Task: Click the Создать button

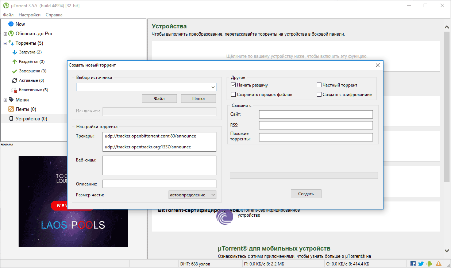Action: point(306,193)
